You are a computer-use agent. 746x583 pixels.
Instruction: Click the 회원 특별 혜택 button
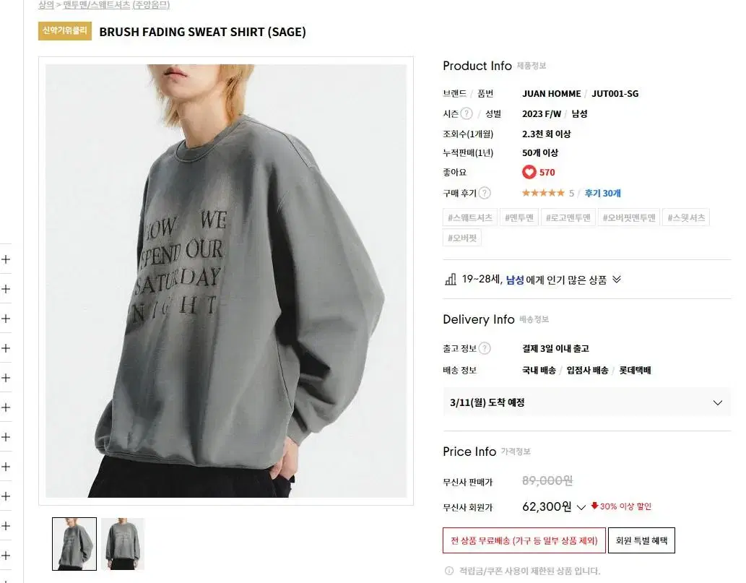(x=641, y=540)
